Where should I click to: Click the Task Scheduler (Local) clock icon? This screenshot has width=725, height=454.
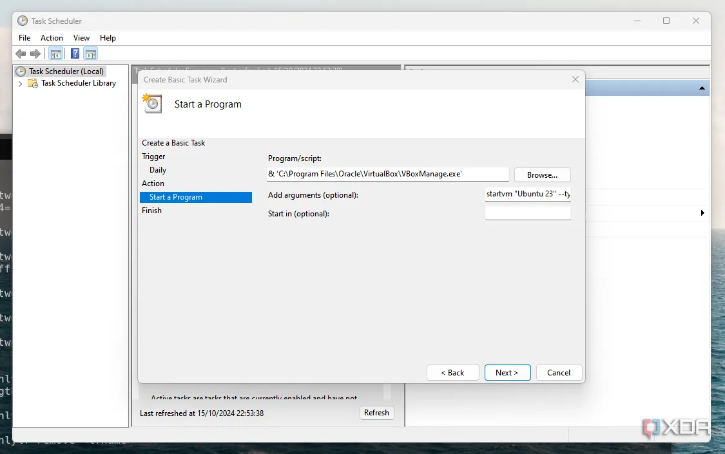click(21, 71)
